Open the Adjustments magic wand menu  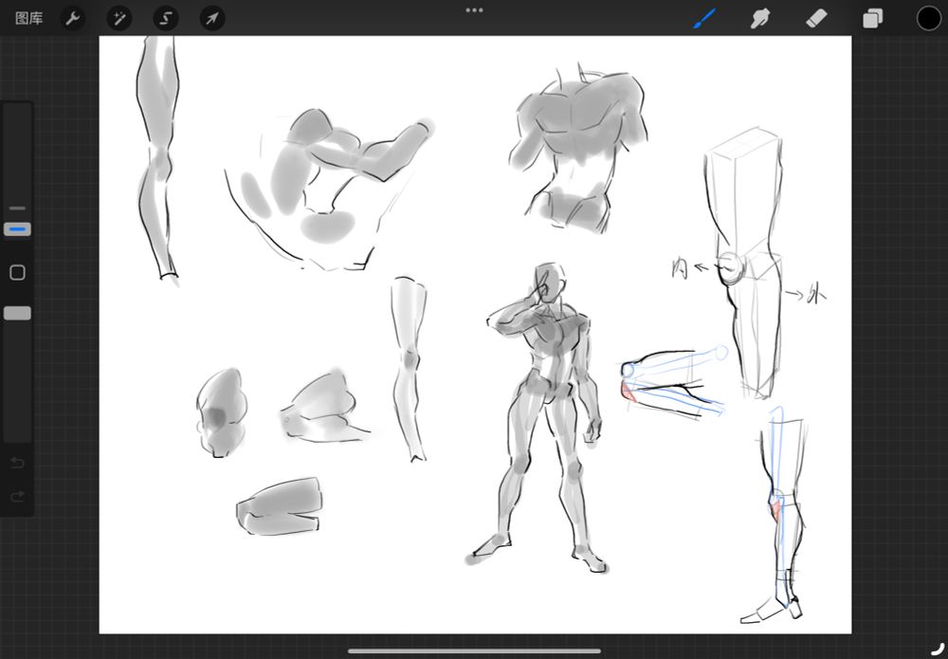point(119,19)
